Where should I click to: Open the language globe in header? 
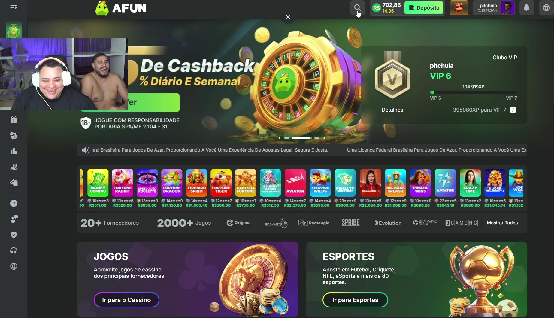[x=546, y=8]
